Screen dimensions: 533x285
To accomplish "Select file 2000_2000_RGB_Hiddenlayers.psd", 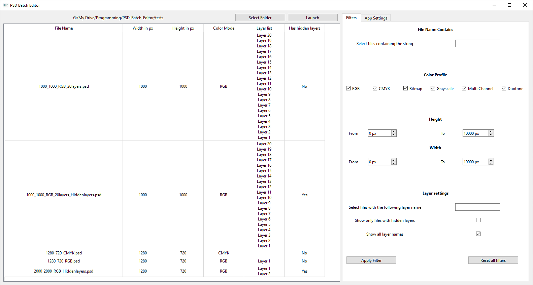I will 64,271.
